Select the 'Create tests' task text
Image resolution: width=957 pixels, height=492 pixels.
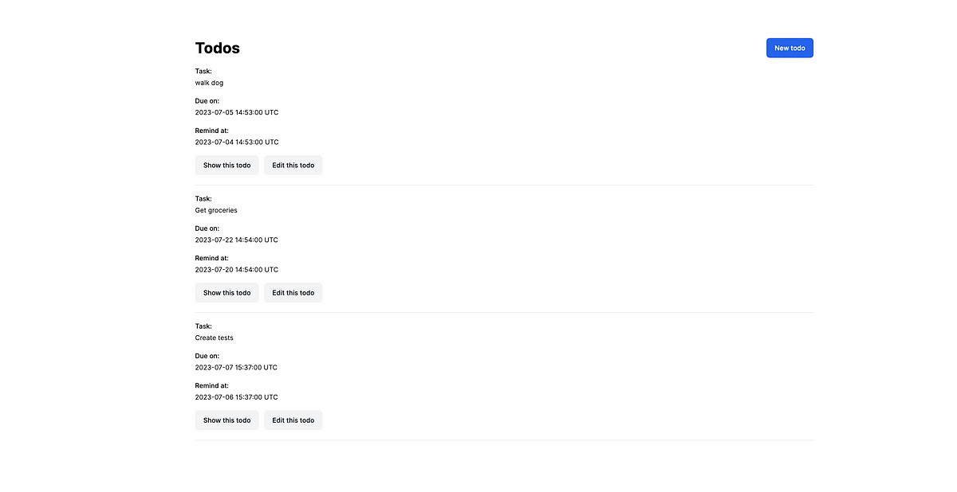(215, 338)
